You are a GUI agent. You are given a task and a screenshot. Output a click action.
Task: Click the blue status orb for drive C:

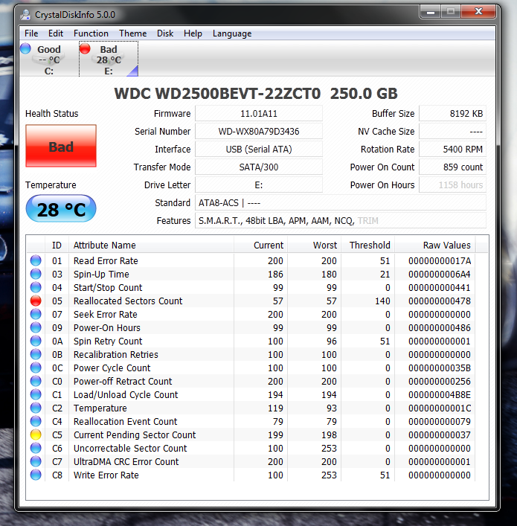[25, 48]
